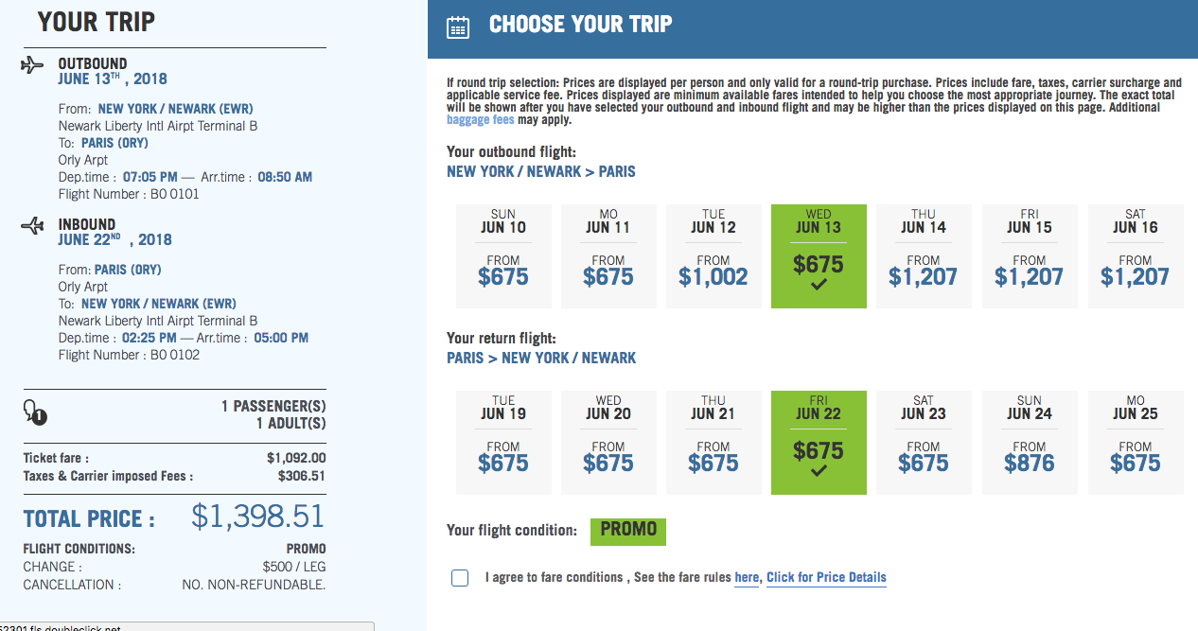Viewport: 1198px width, 631px height.
Task: Choose outbound Tue Jun 12 at $1,002
Action: coord(714,255)
